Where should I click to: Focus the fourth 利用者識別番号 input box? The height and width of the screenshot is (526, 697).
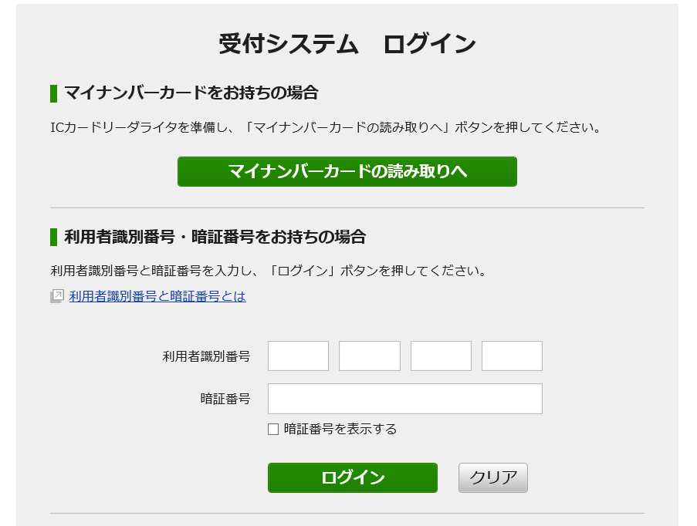(x=512, y=356)
